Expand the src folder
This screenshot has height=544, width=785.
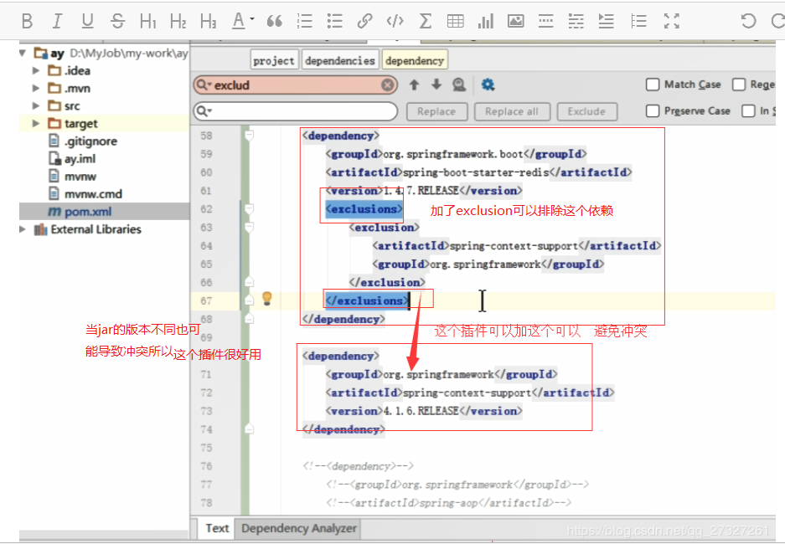[x=35, y=105]
